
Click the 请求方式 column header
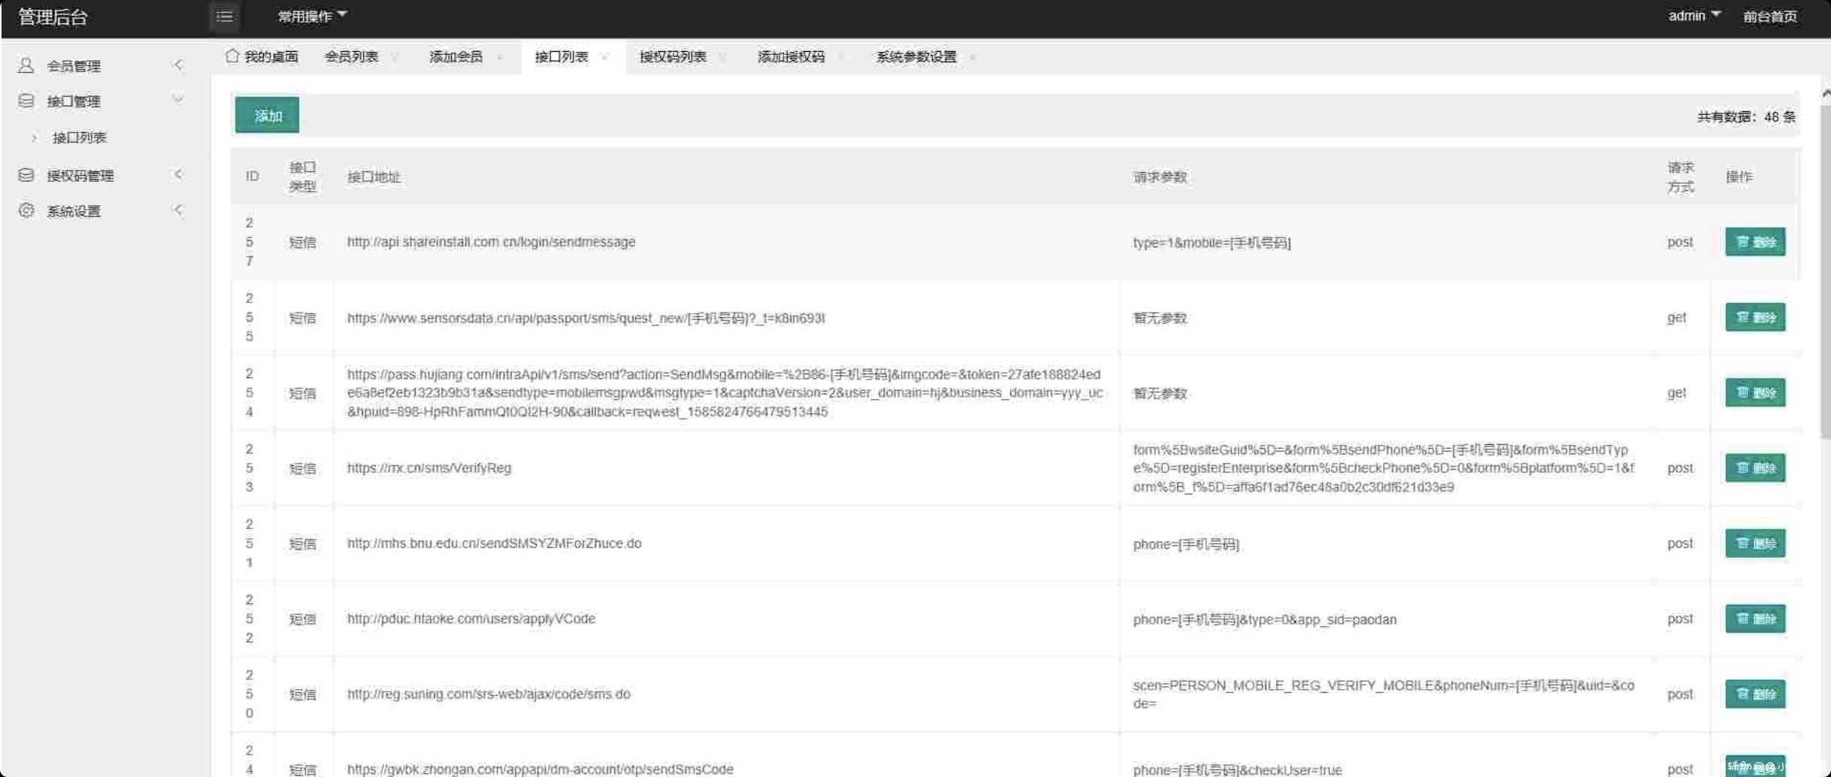1680,177
